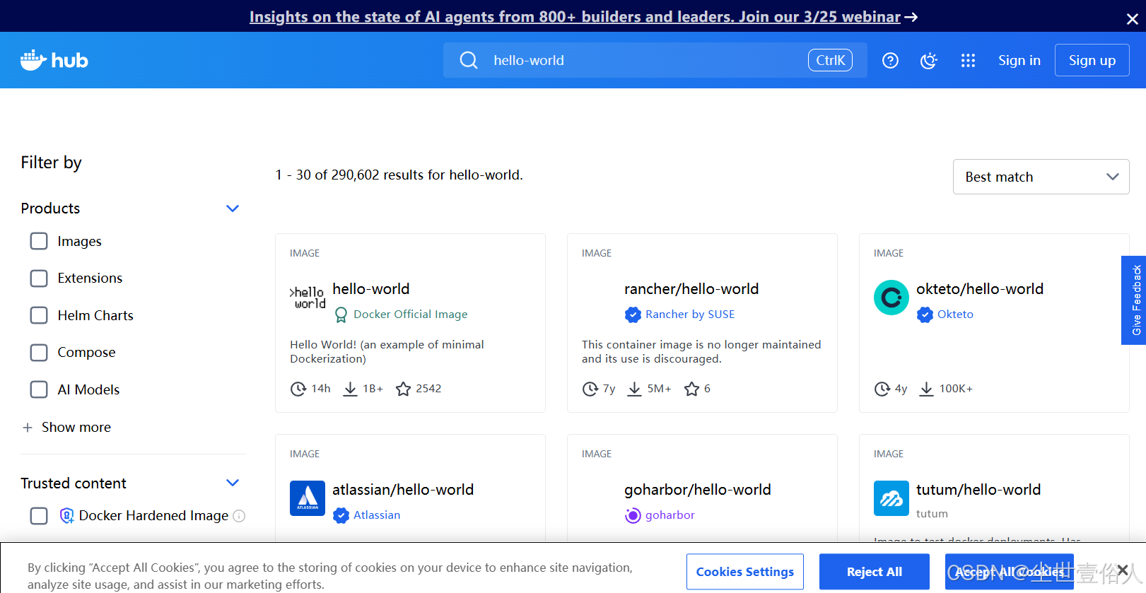Open okteto/hello-world repository
This screenshot has width=1146, height=593.
click(980, 289)
